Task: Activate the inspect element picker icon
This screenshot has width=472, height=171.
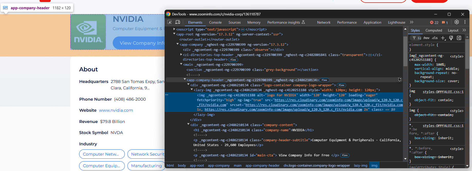Action: click(169, 22)
